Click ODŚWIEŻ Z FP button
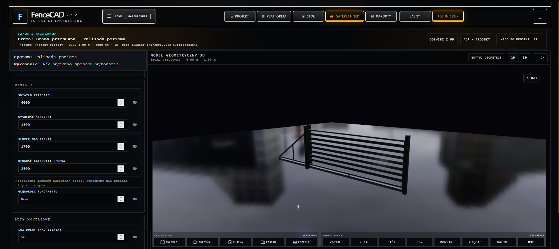Image resolution: width=559 pixels, height=249 pixels. [442, 39]
